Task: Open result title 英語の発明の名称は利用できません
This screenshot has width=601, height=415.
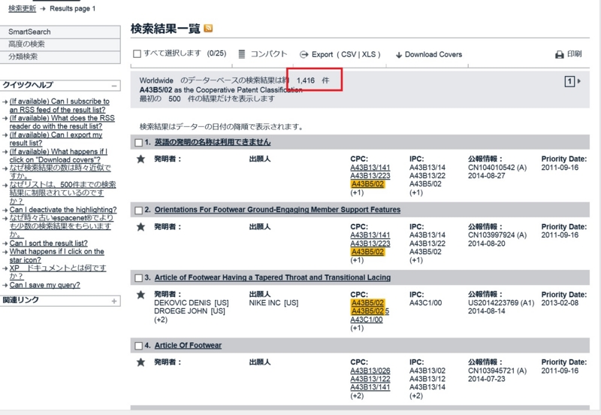Action: (213, 142)
